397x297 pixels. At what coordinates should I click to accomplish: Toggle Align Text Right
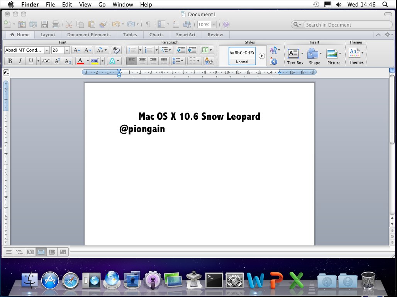coord(153,61)
